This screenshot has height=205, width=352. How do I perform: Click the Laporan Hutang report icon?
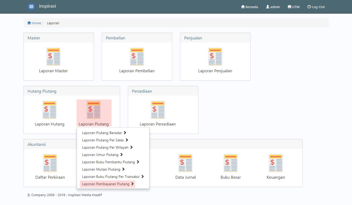point(50,110)
